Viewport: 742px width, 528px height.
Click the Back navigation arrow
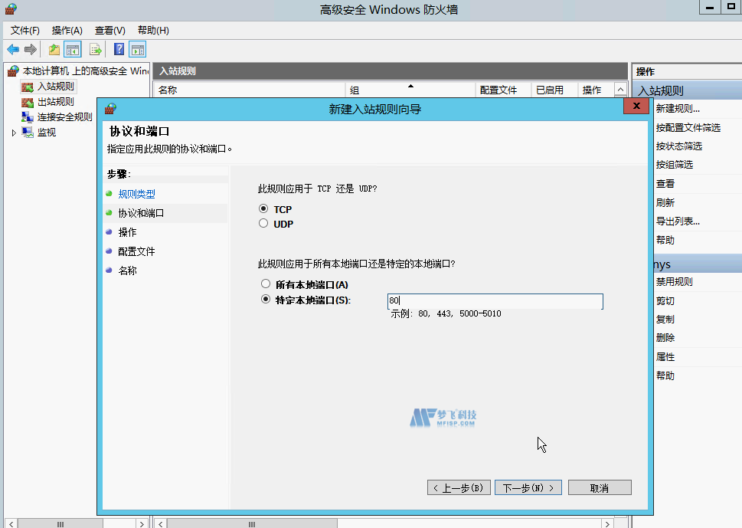click(12, 48)
